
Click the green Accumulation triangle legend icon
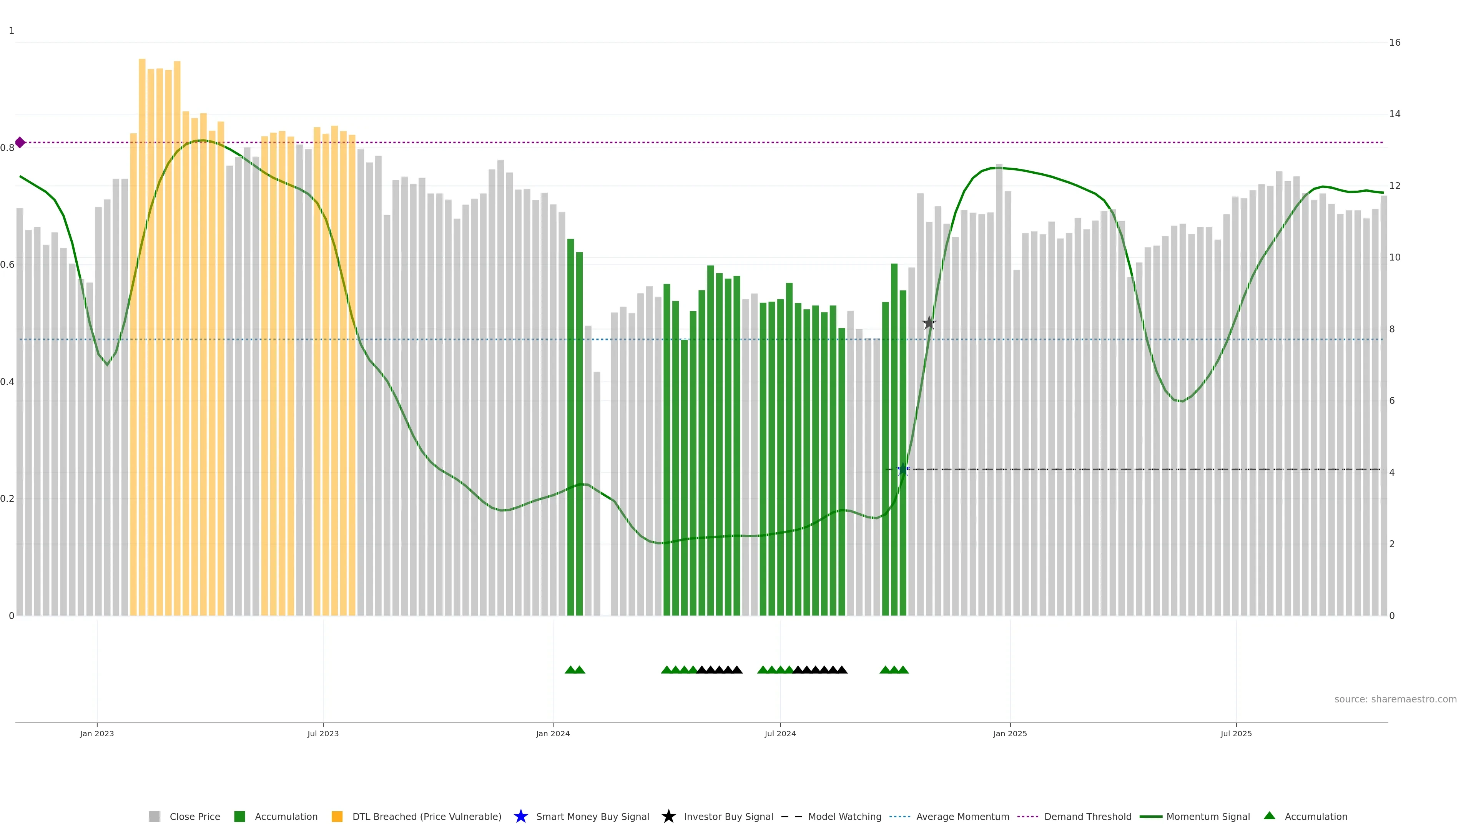(x=1269, y=816)
